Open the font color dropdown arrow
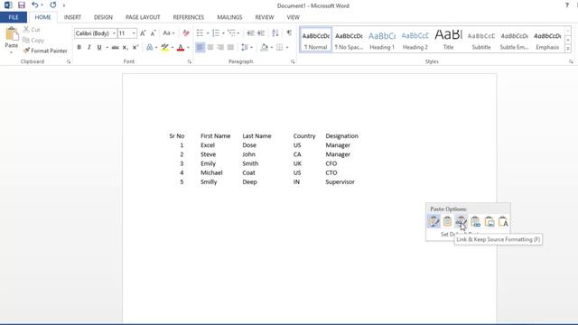 188,47
